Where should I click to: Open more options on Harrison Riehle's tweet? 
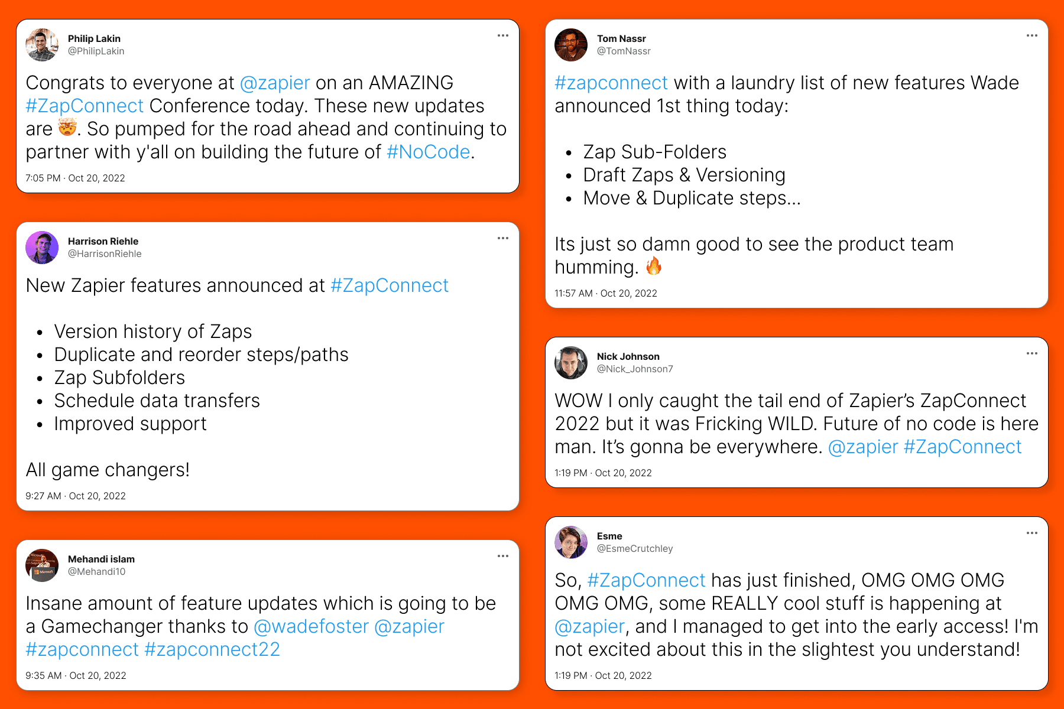pos(503,238)
